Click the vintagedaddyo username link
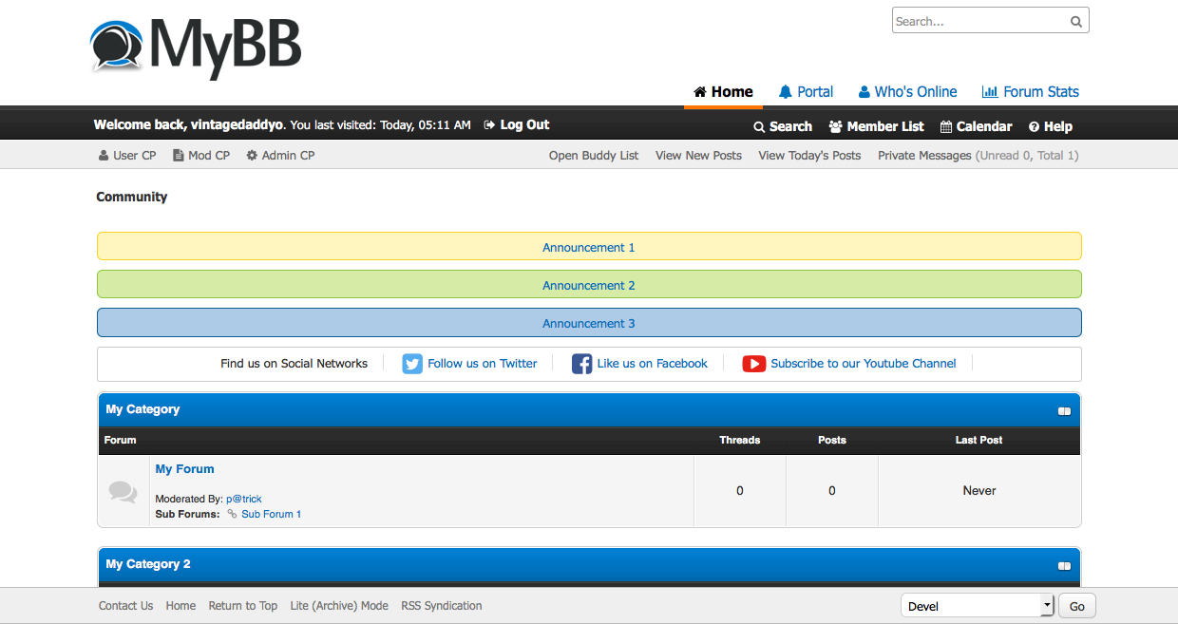 [x=237, y=125]
